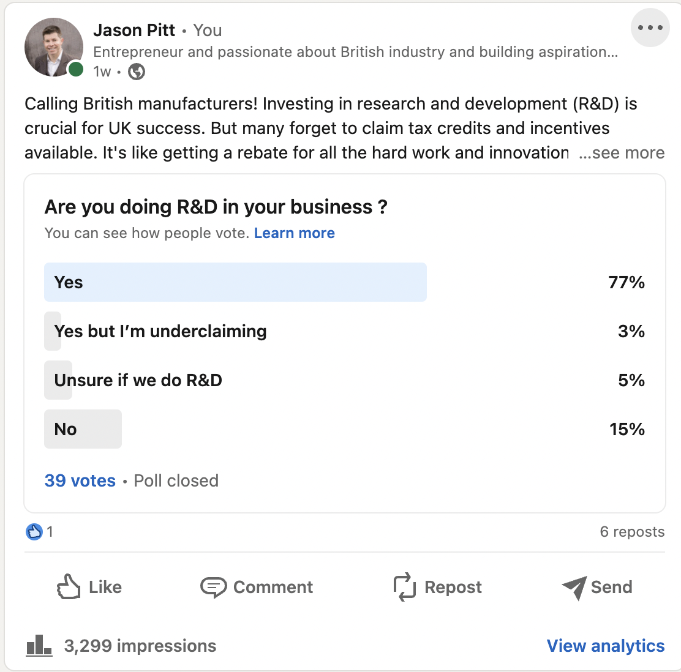The image size is (681, 672).
Task: Click the globe visibility icon
Action: click(137, 72)
